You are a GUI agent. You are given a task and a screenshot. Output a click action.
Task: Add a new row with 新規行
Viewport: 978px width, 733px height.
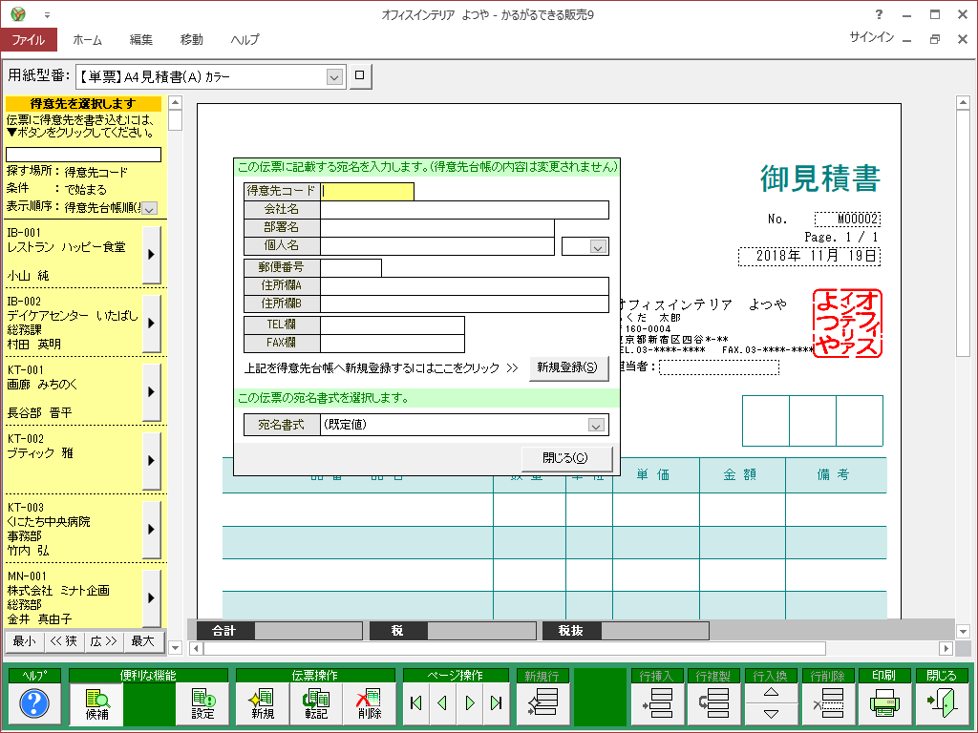pyautogui.click(x=542, y=703)
